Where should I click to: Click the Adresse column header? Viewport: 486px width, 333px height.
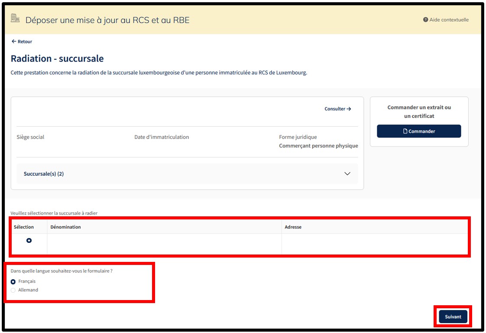coord(293,227)
